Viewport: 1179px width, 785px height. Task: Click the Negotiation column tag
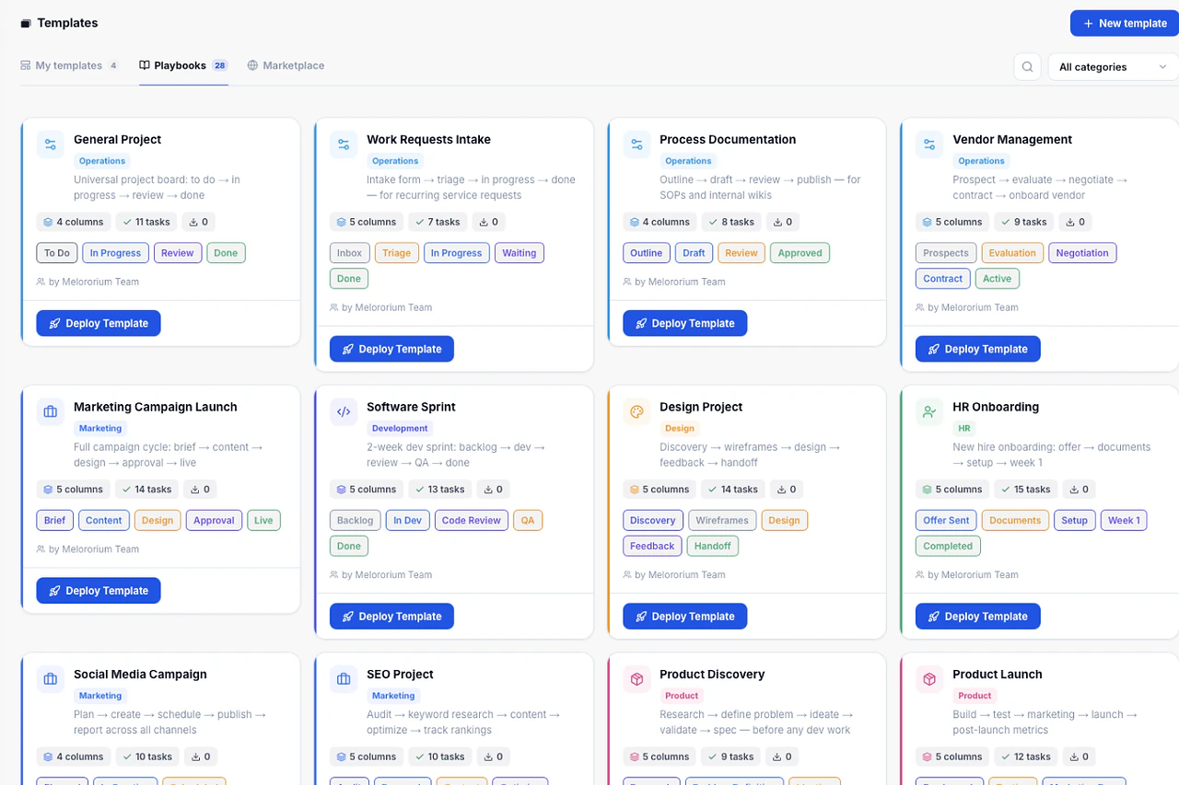[x=1082, y=253]
